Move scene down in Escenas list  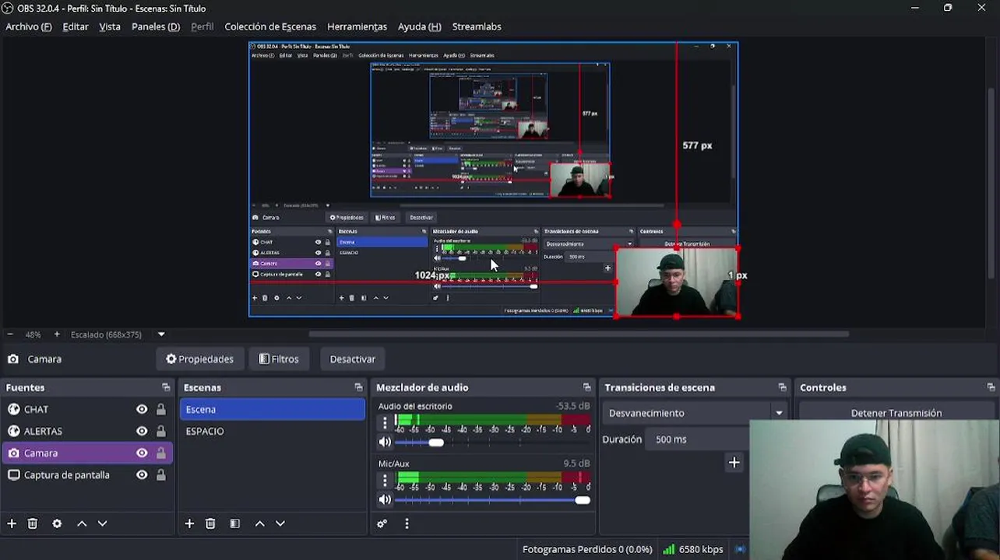point(280,523)
